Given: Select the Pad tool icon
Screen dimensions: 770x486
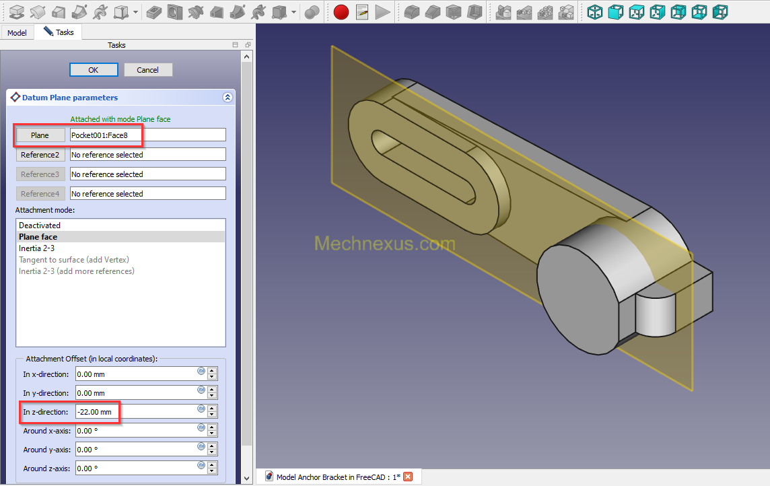Looking at the screenshot, I should click(x=17, y=12).
